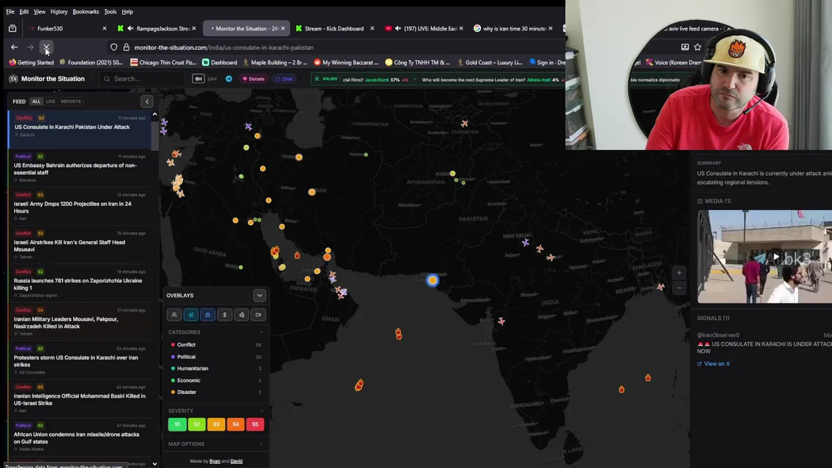Filter categories by Humanitarian
The image size is (832, 468).
[x=214, y=369]
